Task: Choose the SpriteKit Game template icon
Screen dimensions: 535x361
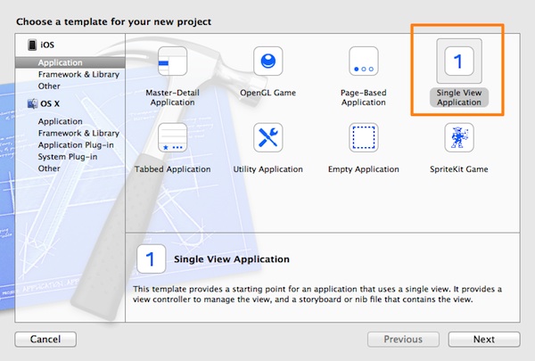Action: pos(458,139)
